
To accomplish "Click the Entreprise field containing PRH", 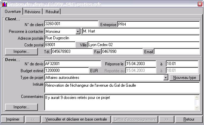I will 158,24.
